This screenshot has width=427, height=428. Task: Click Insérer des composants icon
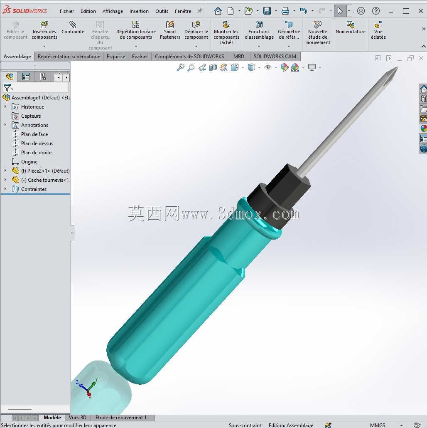click(x=44, y=25)
